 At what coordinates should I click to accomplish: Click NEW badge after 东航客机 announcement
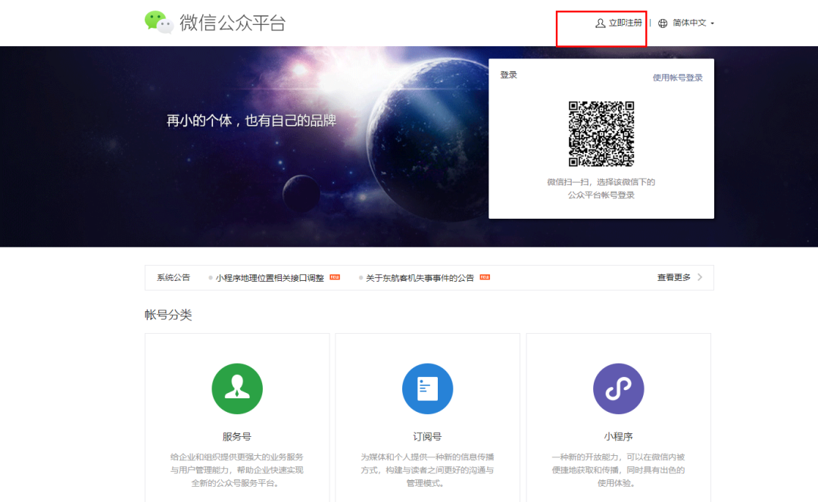(x=485, y=277)
